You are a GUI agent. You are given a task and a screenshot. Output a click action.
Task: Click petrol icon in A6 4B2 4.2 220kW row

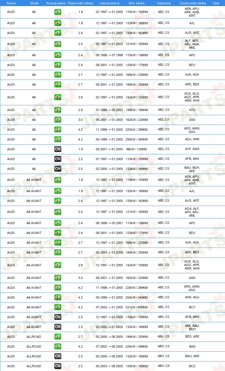coord(58,130)
